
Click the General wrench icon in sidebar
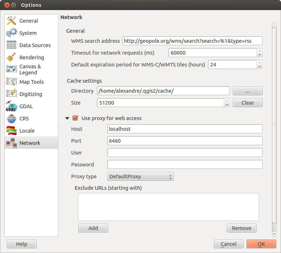click(x=11, y=21)
